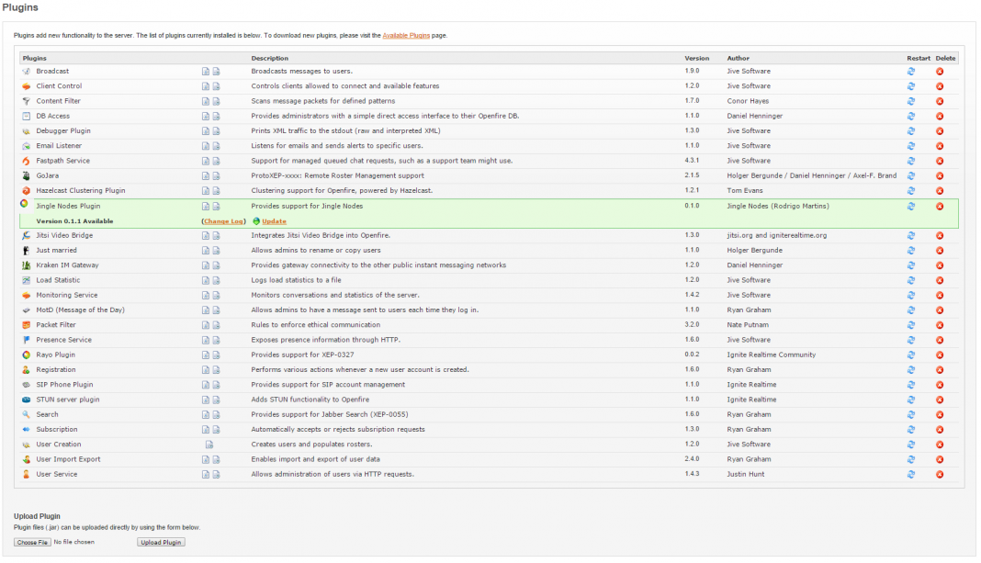
Task: Delete the Client Control plugin
Action: (940, 86)
